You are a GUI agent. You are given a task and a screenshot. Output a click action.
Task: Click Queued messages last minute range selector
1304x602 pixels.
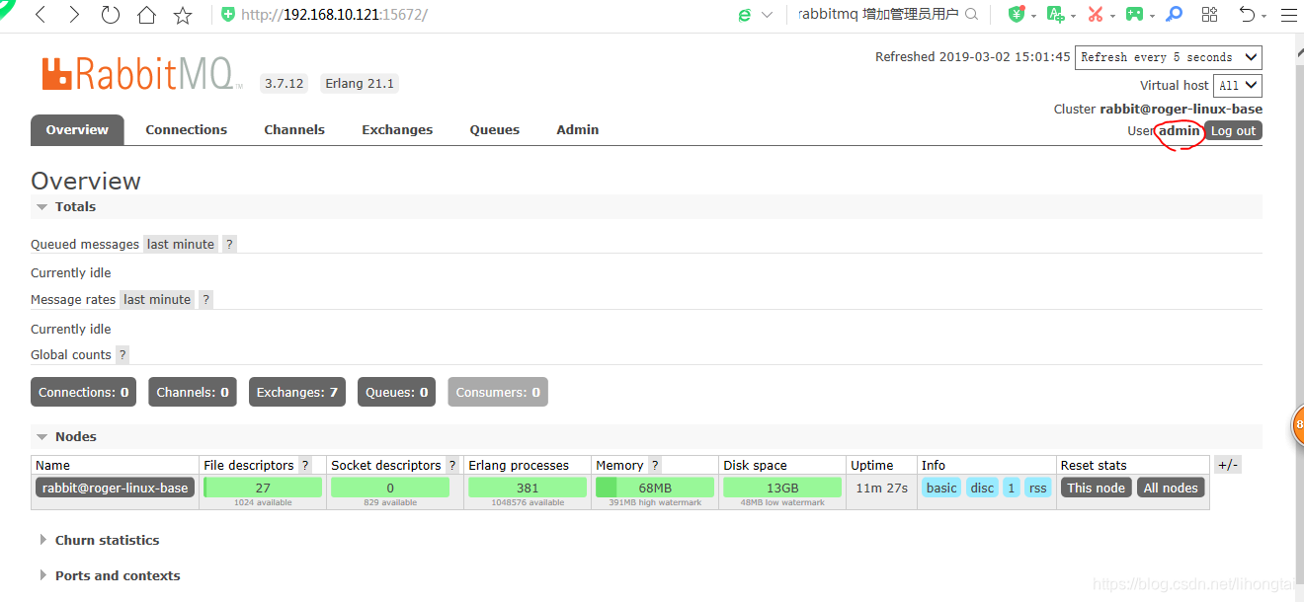[x=181, y=245]
